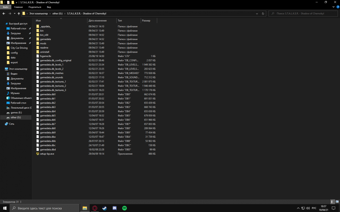Image resolution: width=340 pixels, height=212 pixels.
Task: Open the blue help question mark icon
Action: click(337, 7)
